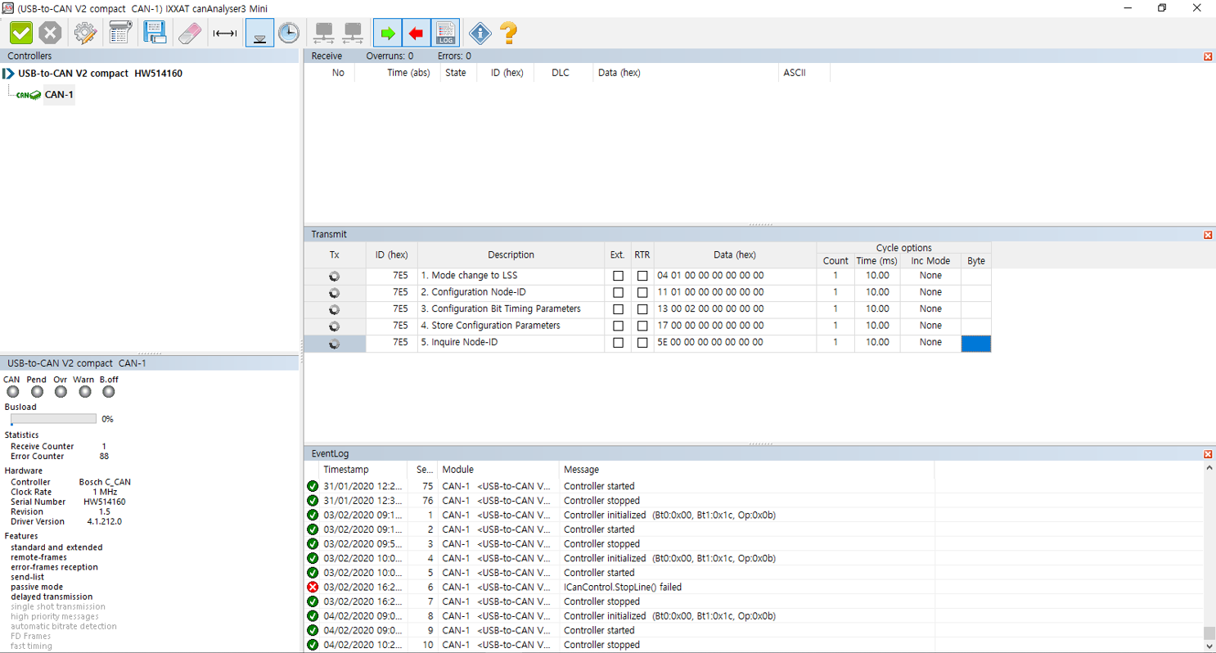Toggle Ext. checkbox for Mode change to LSS
The image size is (1216, 653).
pyautogui.click(x=618, y=276)
